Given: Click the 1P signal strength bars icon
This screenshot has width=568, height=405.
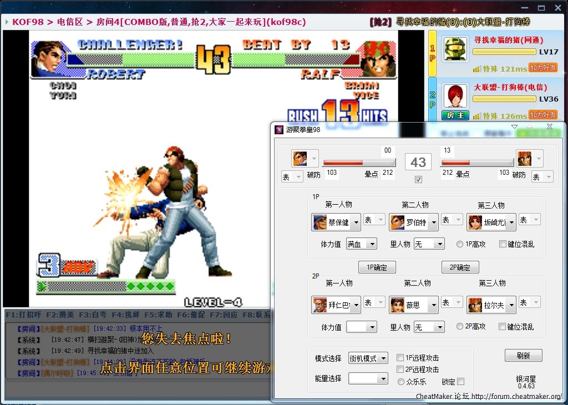Looking at the screenshot, I should coord(476,69).
